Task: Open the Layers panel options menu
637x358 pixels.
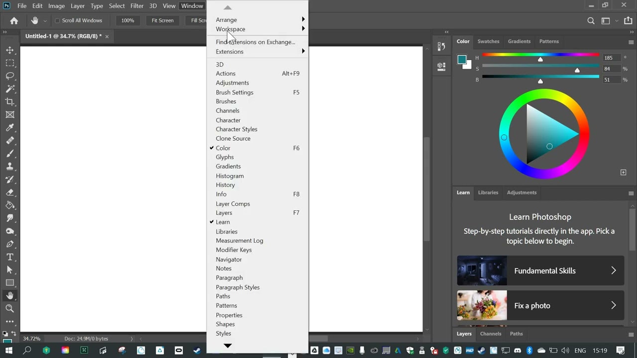Action: (x=631, y=334)
